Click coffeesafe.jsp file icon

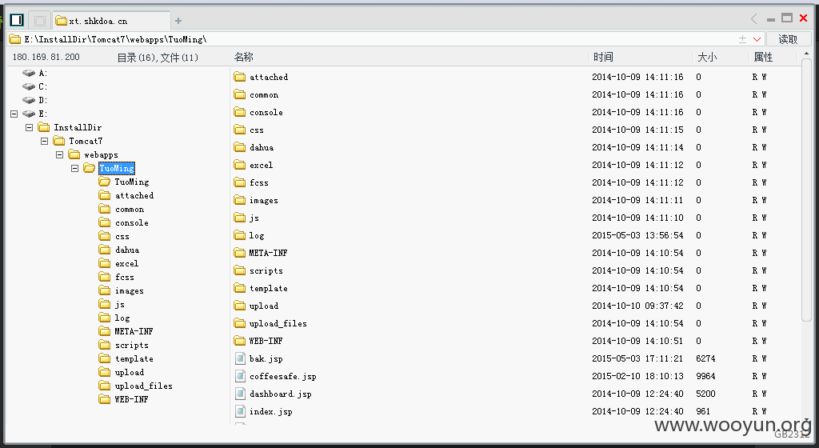tap(240, 376)
